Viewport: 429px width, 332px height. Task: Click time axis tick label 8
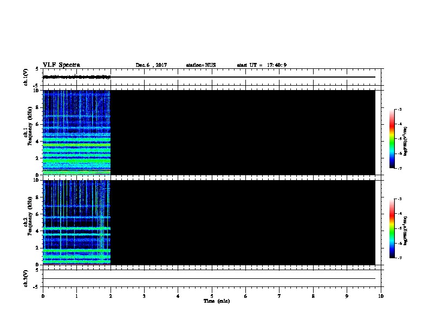coord(313,296)
